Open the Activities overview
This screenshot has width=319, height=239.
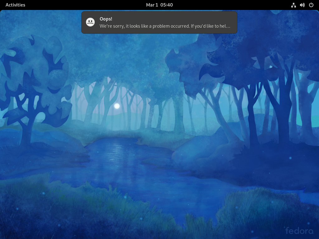tap(15, 5)
